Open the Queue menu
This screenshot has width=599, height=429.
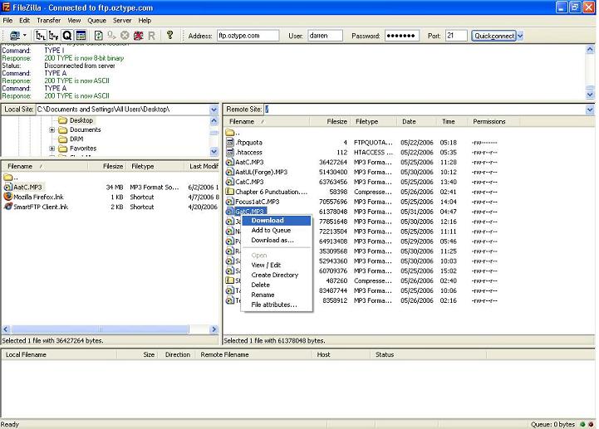coord(96,20)
